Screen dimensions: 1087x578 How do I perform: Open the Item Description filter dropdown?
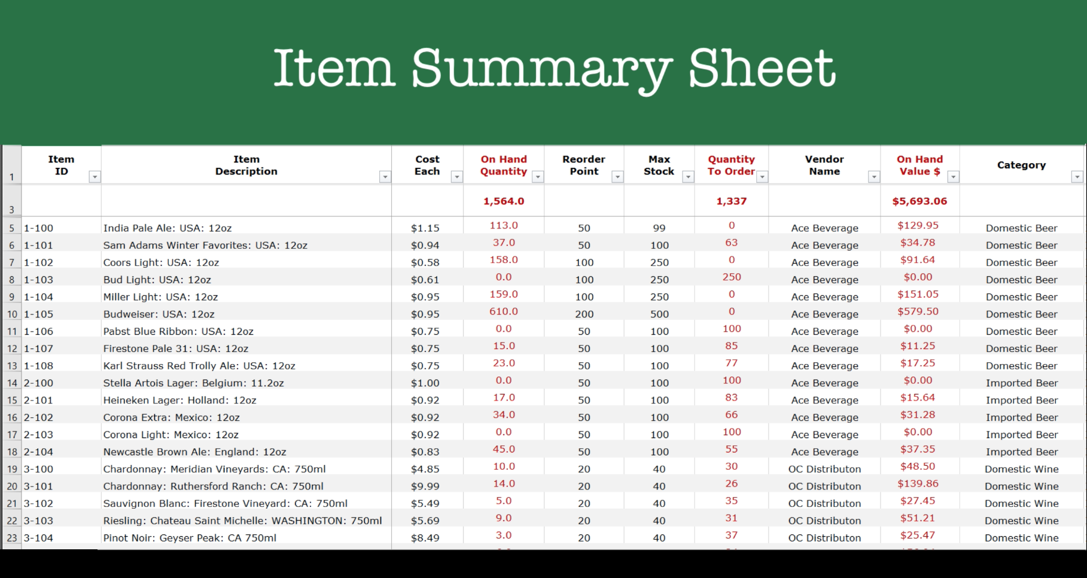pos(385,177)
